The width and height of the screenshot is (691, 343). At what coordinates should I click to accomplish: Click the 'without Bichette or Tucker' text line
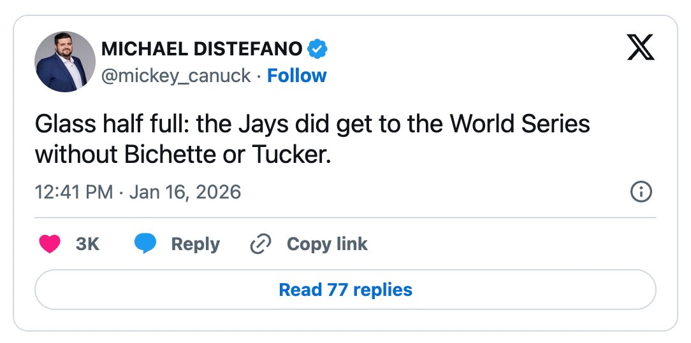pos(183,155)
